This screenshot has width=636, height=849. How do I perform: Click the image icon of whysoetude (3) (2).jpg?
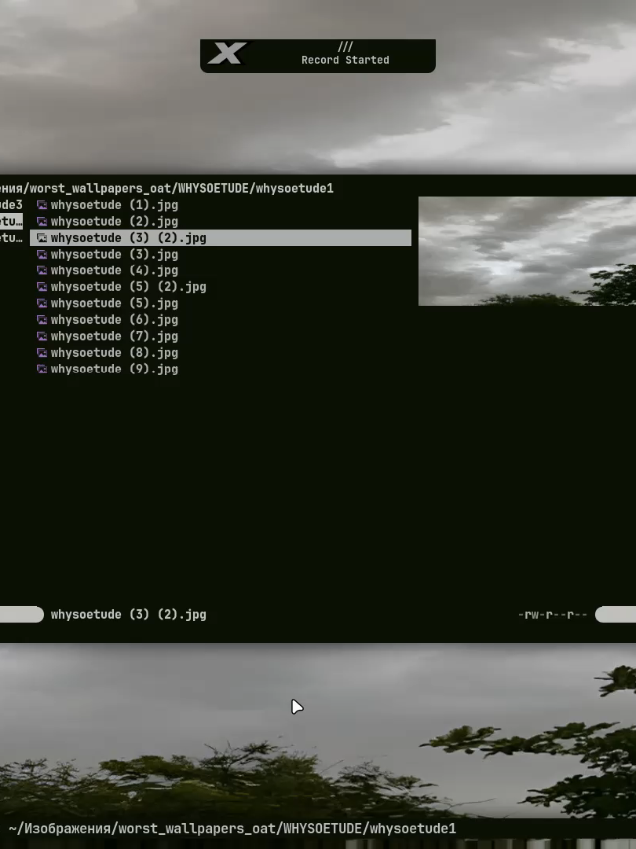[x=42, y=237]
